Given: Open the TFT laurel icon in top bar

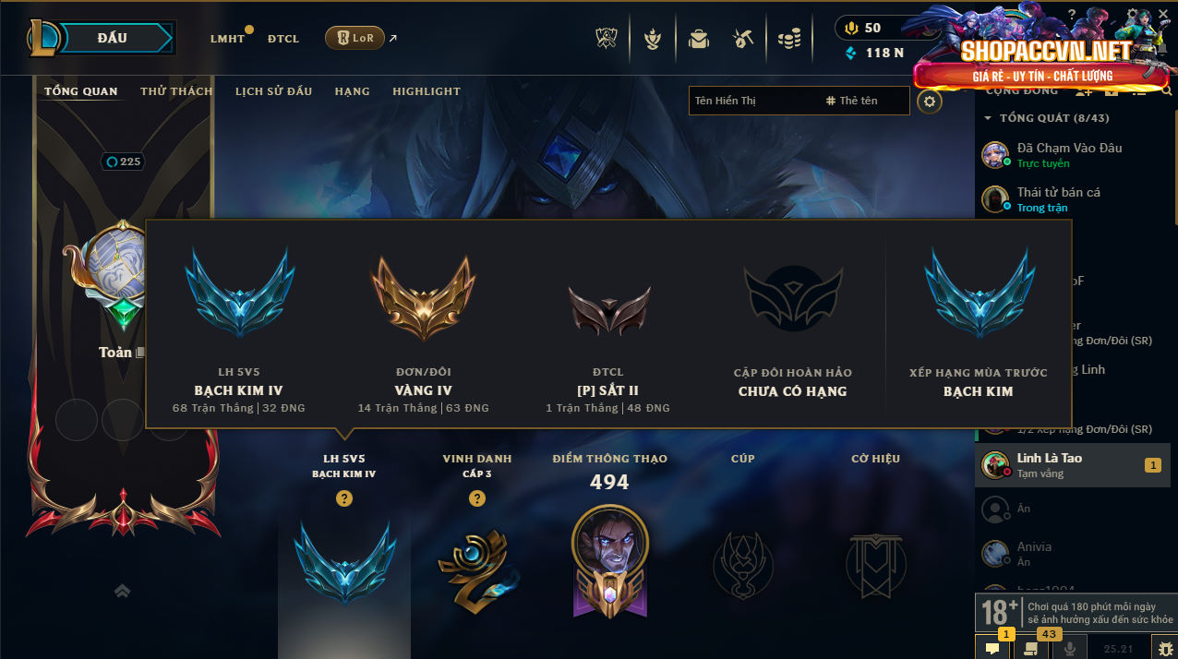Looking at the screenshot, I should pyautogui.click(x=654, y=39).
